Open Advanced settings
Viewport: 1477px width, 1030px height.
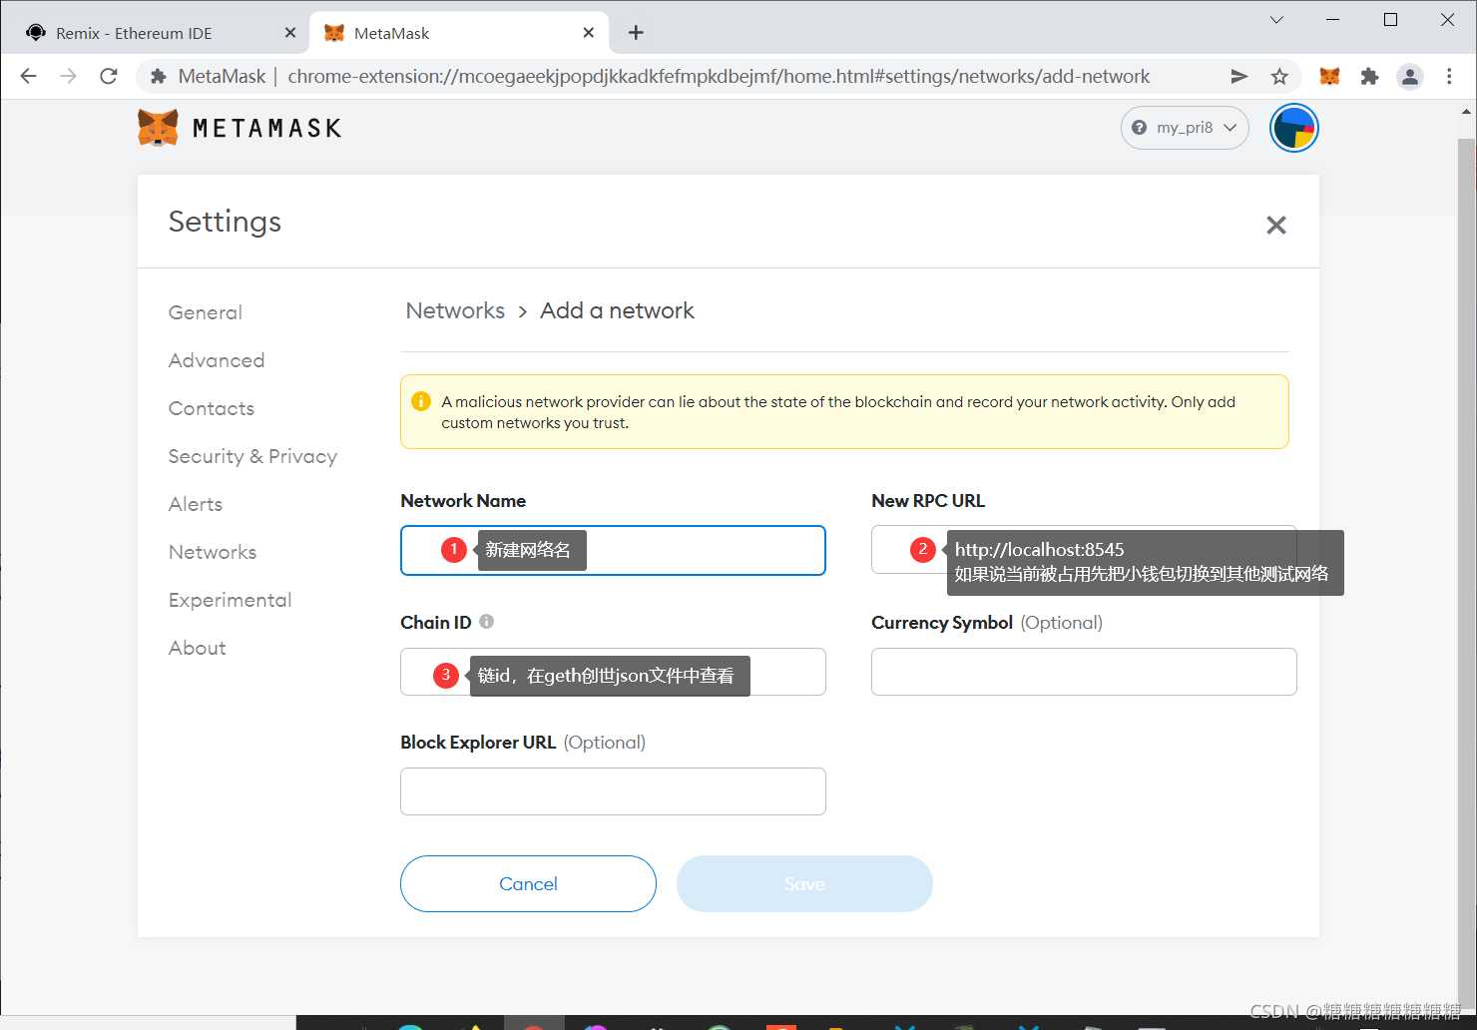tap(217, 360)
